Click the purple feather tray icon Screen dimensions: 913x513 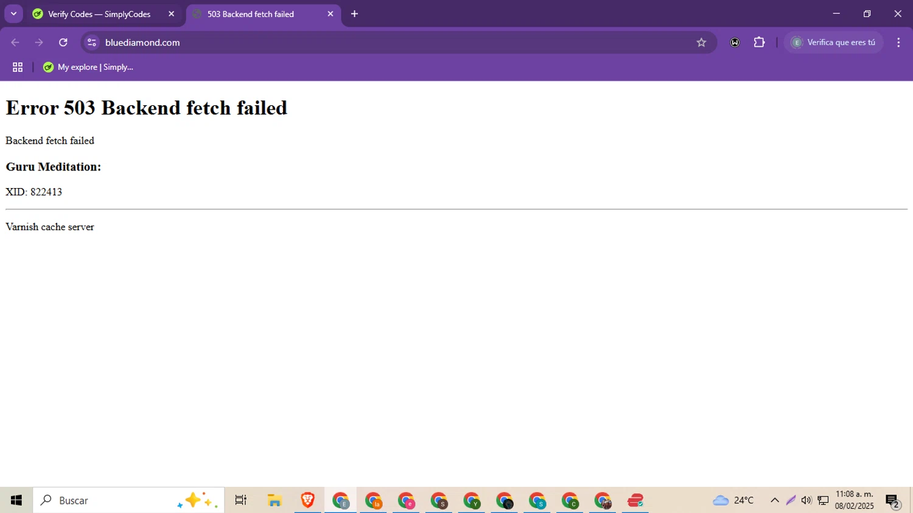(x=791, y=500)
